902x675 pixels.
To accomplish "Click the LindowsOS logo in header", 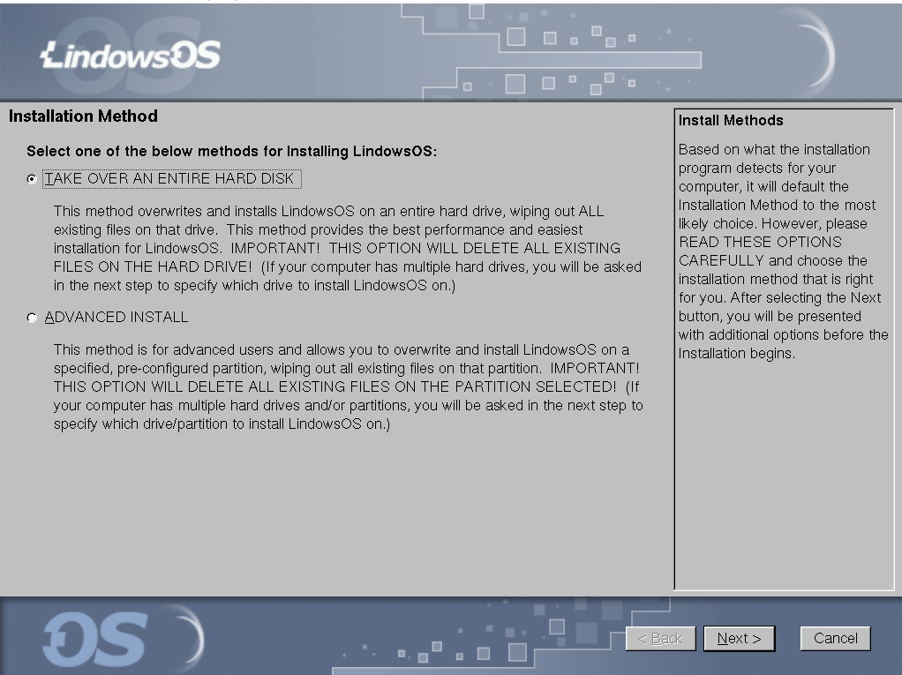I will point(131,56).
